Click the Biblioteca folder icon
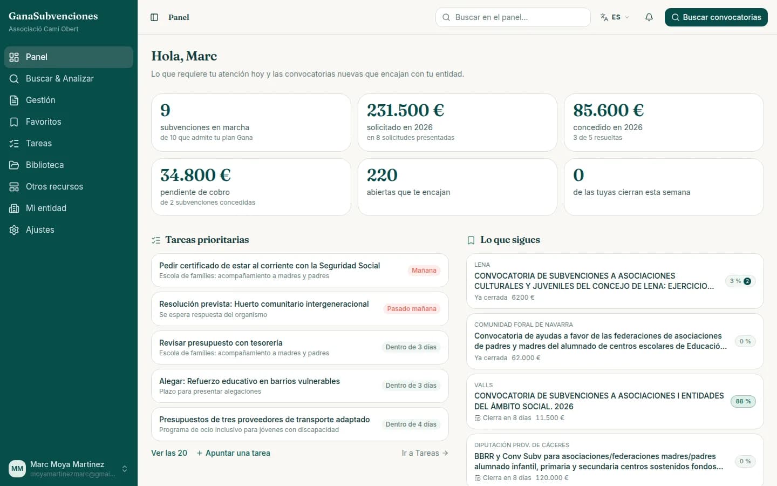 [14, 165]
